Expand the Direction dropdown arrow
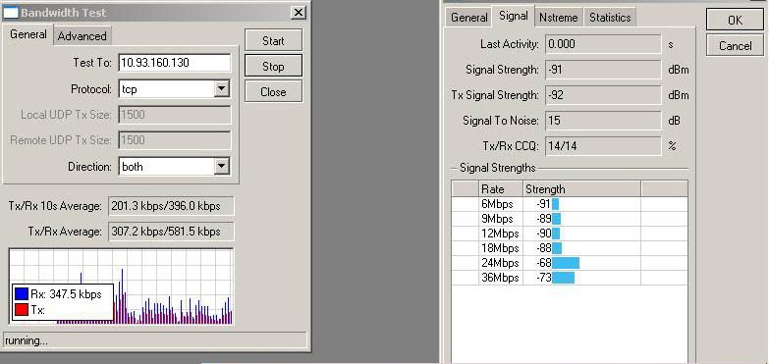 tap(222, 166)
